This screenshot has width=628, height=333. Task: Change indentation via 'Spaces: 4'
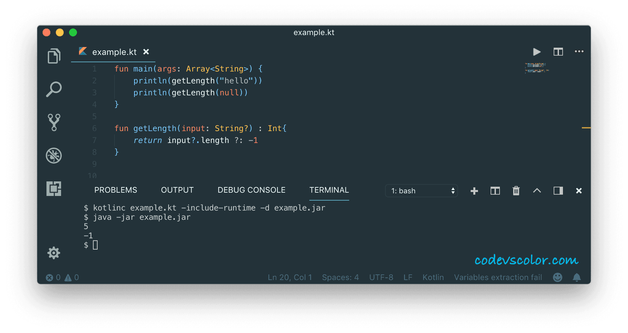pos(340,277)
